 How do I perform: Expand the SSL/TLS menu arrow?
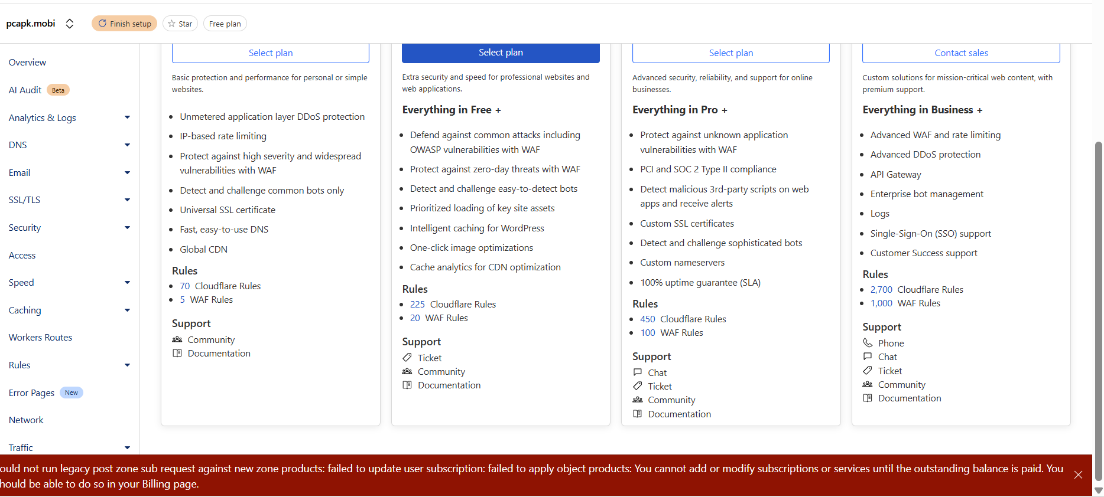pos(127,200)
